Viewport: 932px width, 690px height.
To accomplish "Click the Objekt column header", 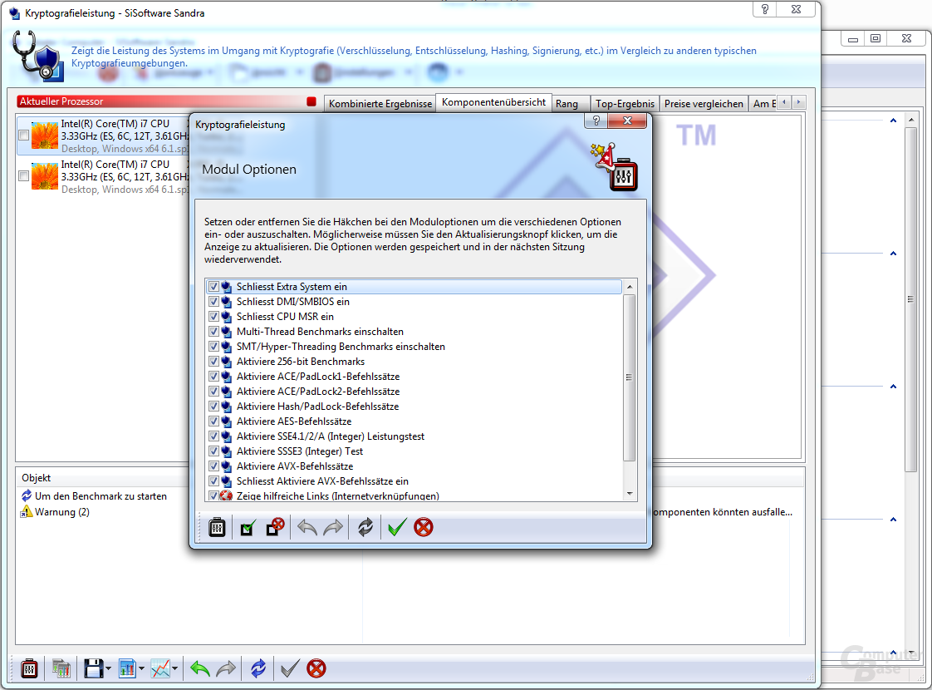I will pos(37,478).
